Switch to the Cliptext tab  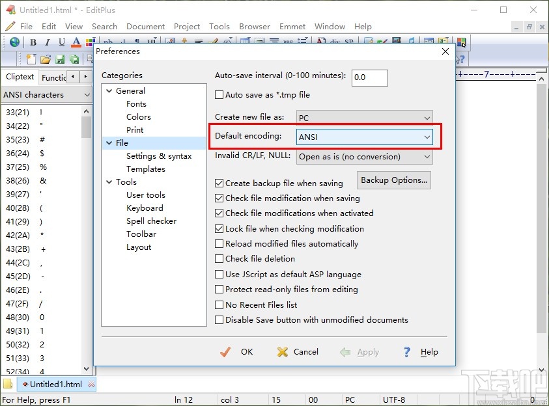tap(20, 77)
